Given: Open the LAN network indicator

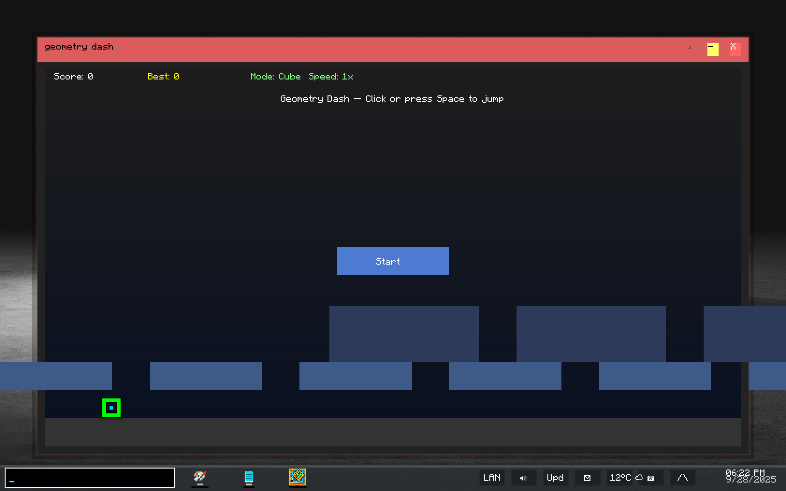Looking at the screenshot, I should (491, 478).
